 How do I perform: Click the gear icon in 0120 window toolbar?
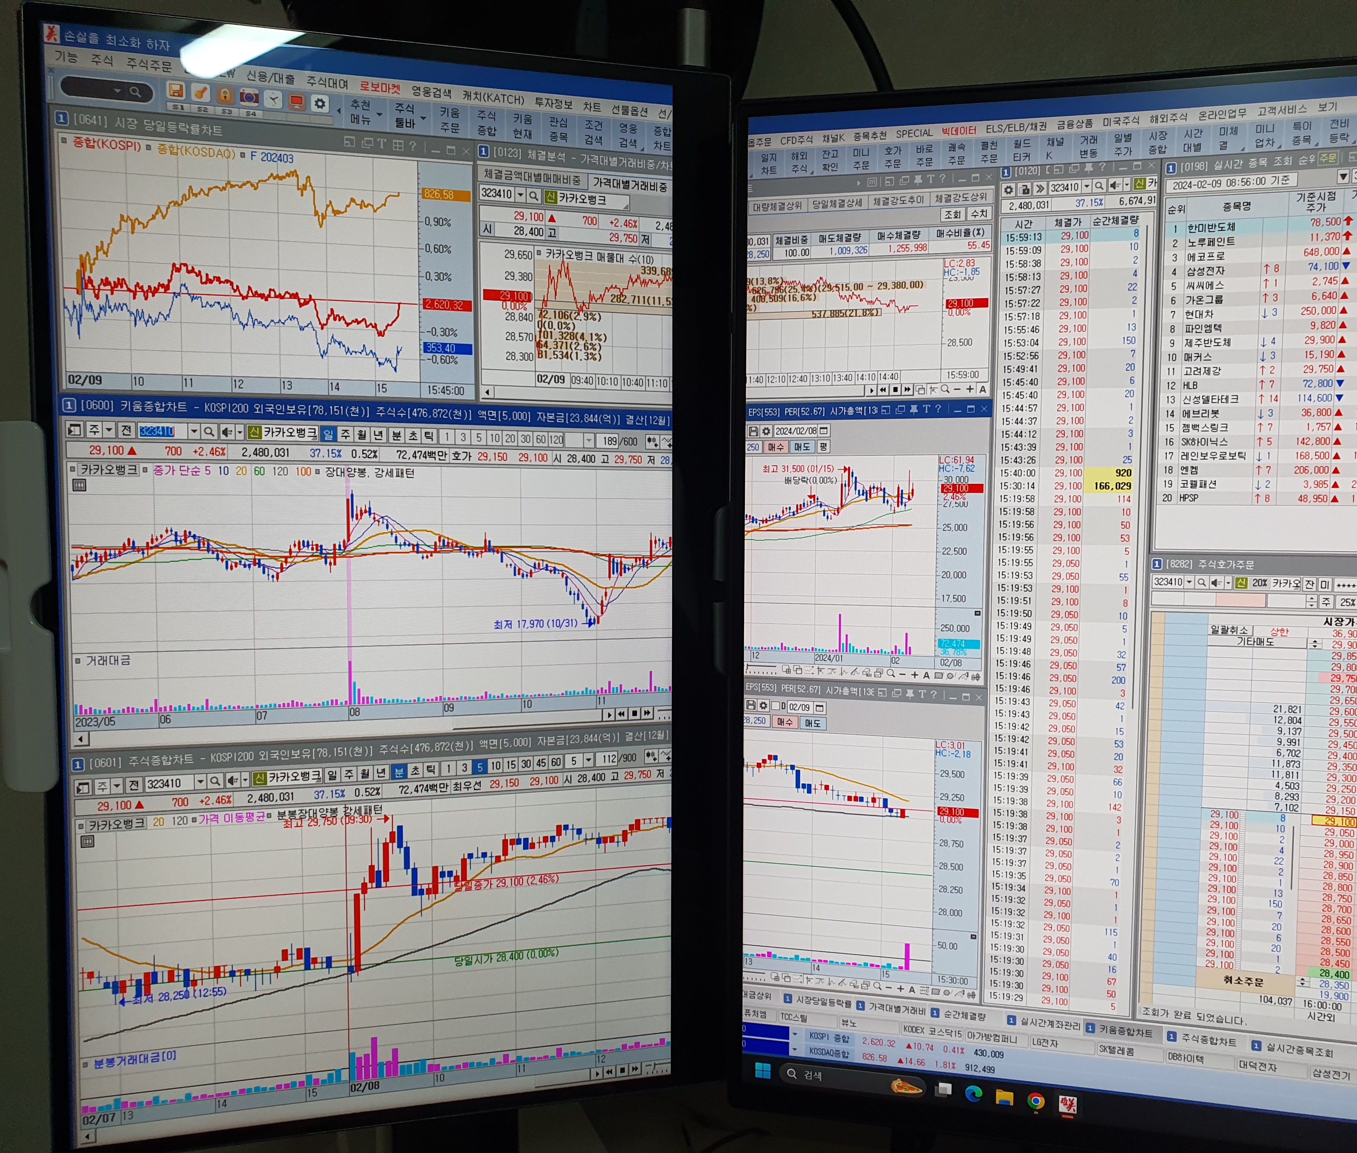tap(1009, 189)
